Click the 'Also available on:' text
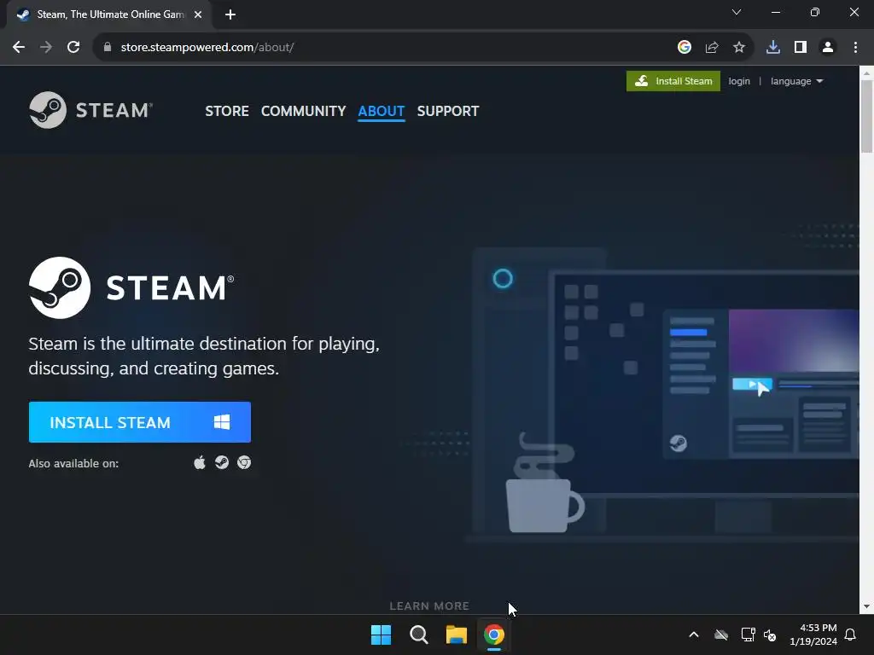The width and height of the screenshot is (874, 655). 73,463
